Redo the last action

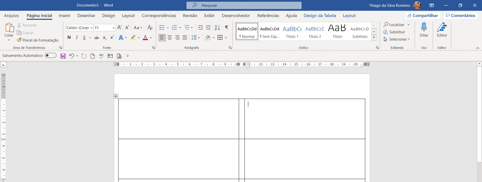(84, 56)
